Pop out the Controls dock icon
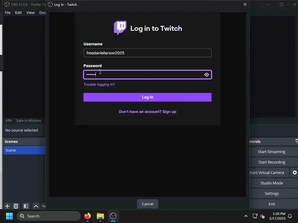Viewport: 298px width, 223px height. [x=297, y=141]
